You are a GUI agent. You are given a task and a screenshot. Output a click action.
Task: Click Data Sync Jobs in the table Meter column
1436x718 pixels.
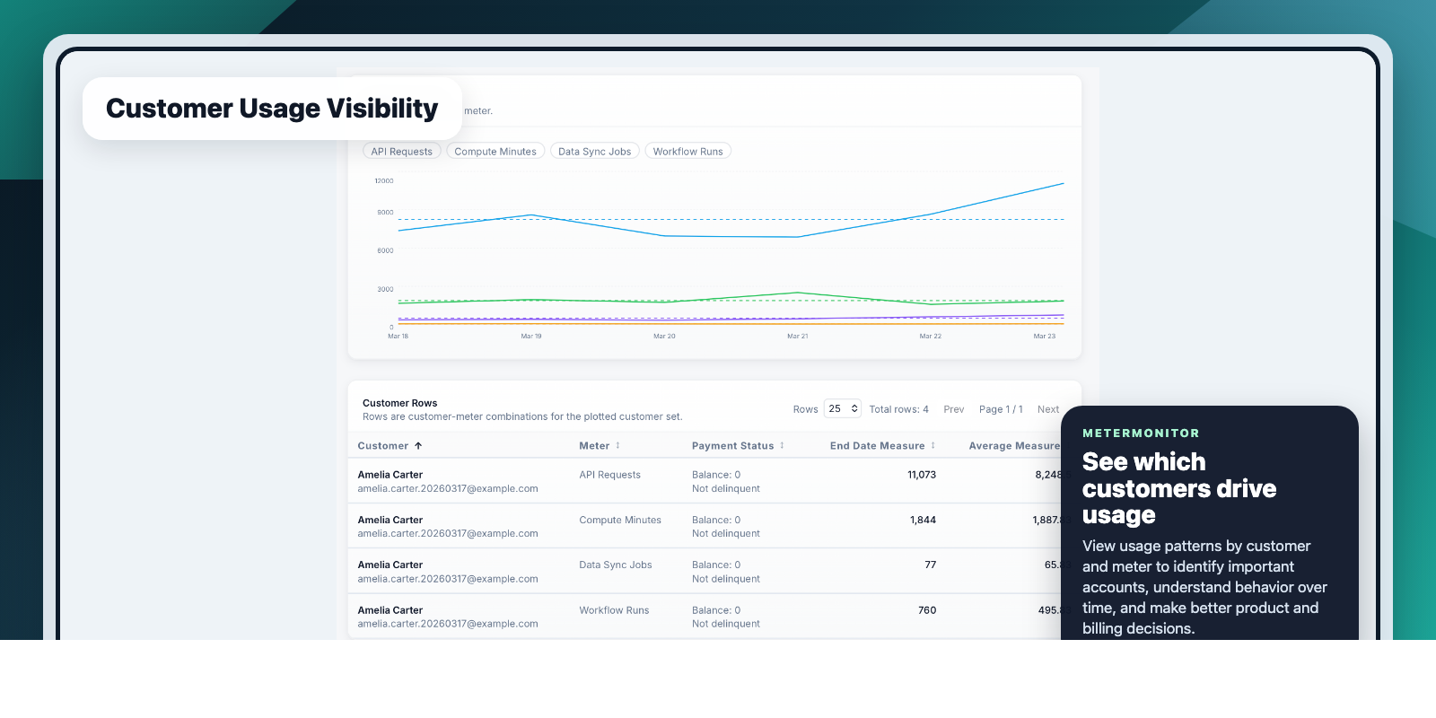tap(616, 565)
